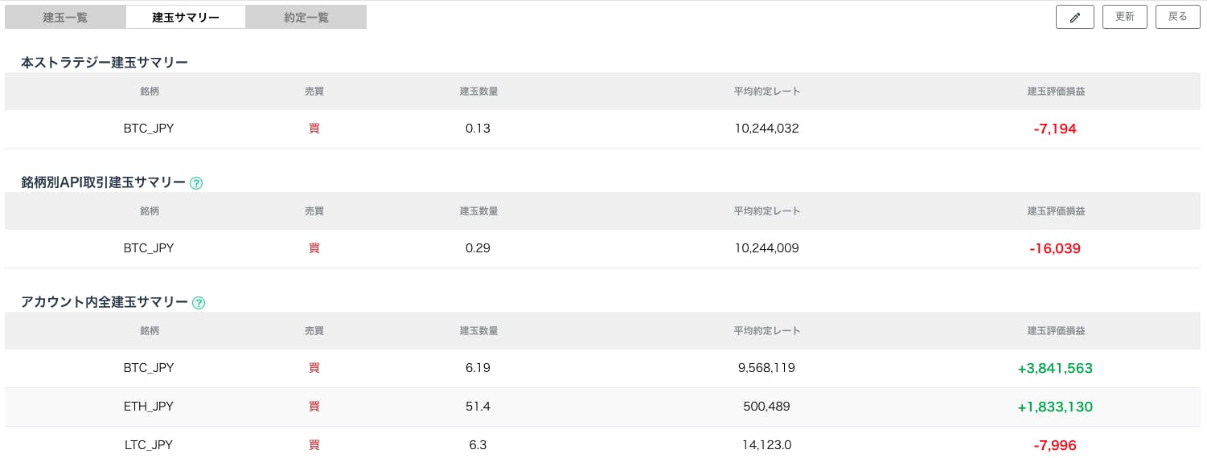Click the +1,833,130 profit value
This screenshot has height=458, width=1207.
pyautogui.click(x=1055, y=407)
